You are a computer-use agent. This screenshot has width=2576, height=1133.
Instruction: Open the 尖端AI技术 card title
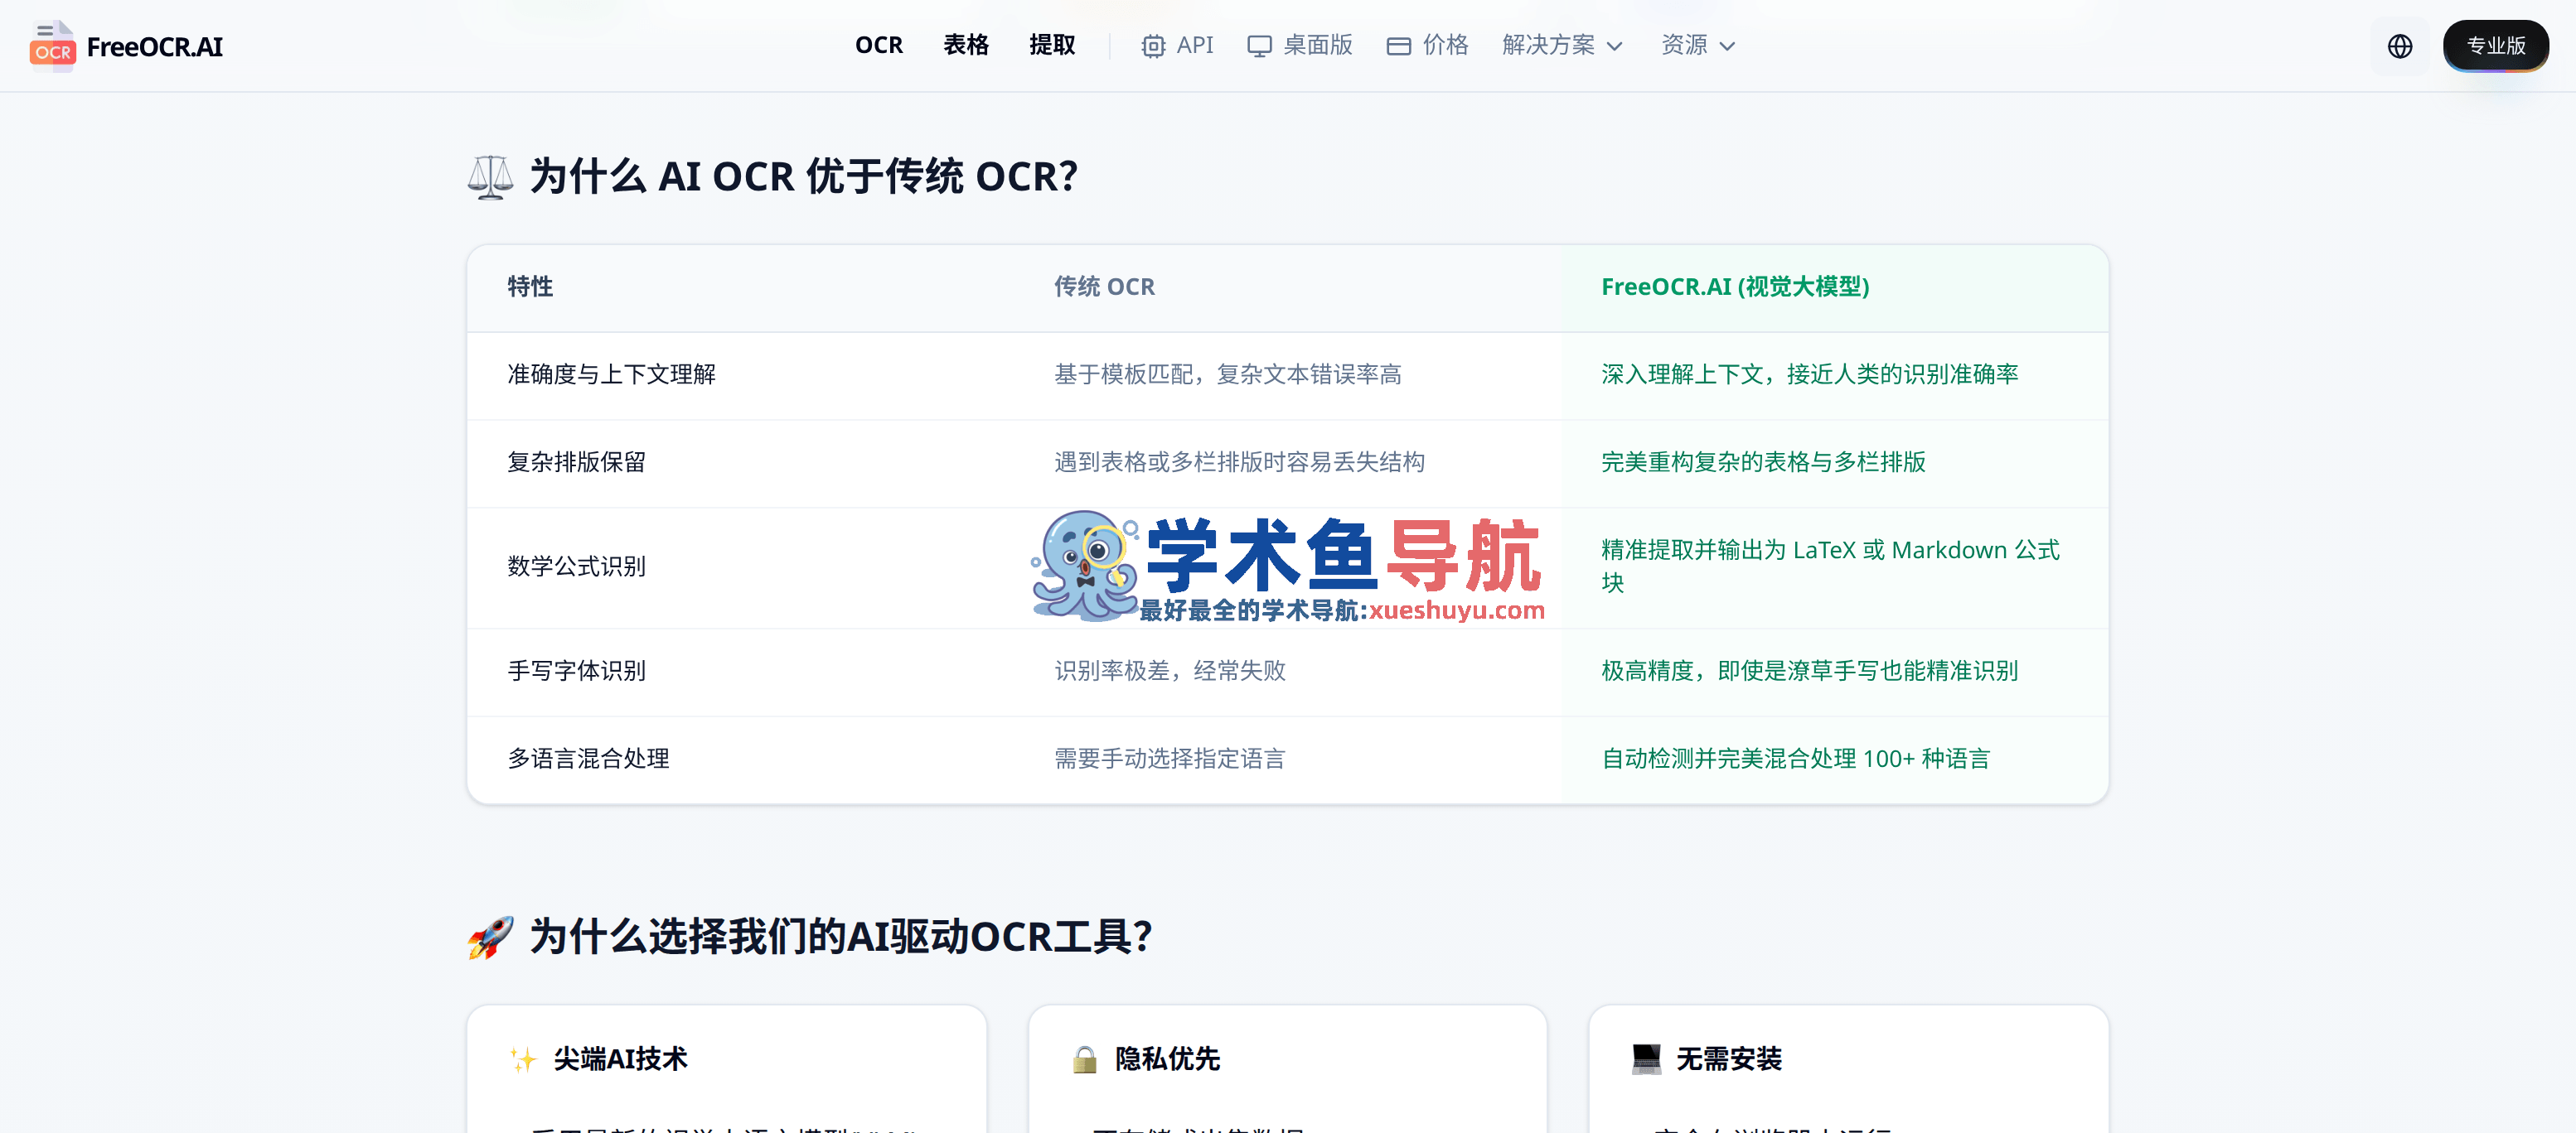[620, 1059]
